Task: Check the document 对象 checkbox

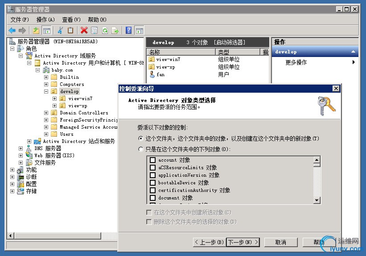Action: pos(152,198)
